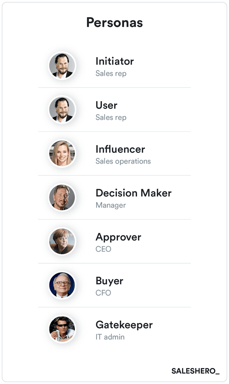This screenshot has height=384, width=229.
Task: Choose the Decision Maker title
Action: (x=134, y=193)
